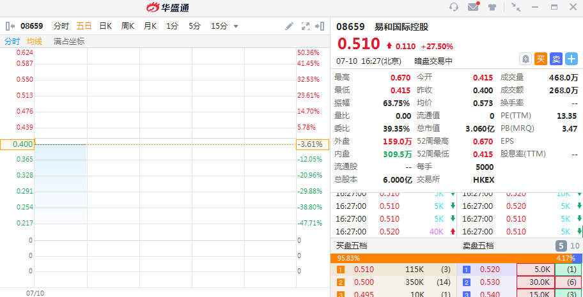
Task: Click the PE(TTM) value 13.35
Action: click(567, 116)
